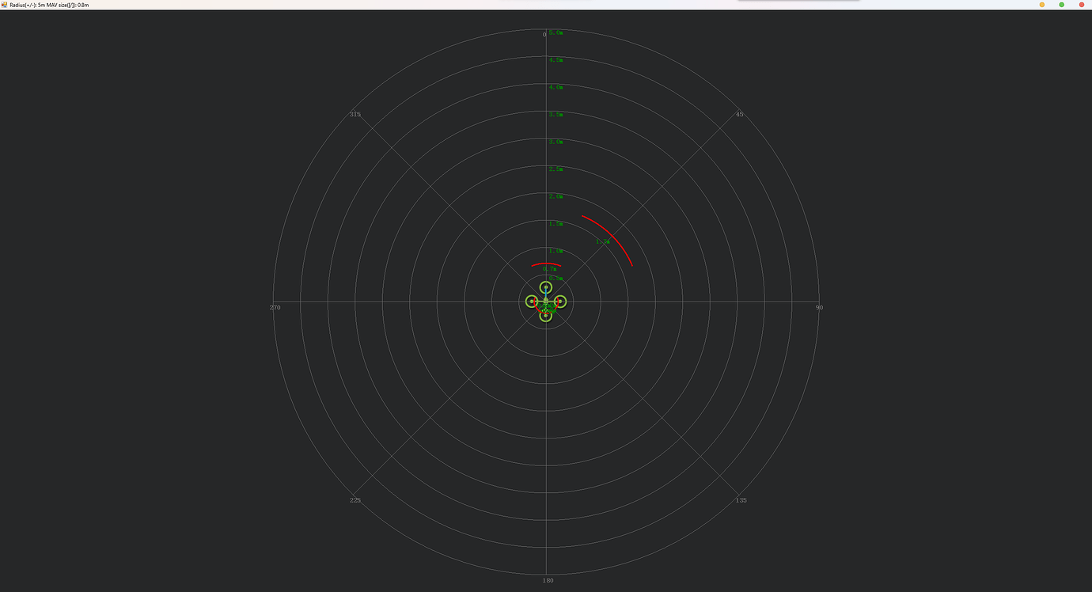Click the green maximize button in the corner
This screenshot has height=592, width=1092.
[x=1062, y=4]
